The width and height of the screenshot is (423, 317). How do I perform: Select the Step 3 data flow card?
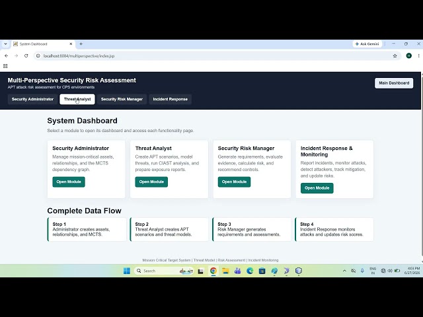pos(252,229)
